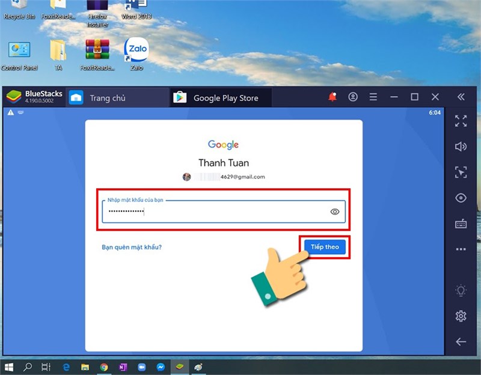Viewport: 481px width, 375px height.
Task: Open the more options ellipsis in sidebar
Action: pos(461,249)
